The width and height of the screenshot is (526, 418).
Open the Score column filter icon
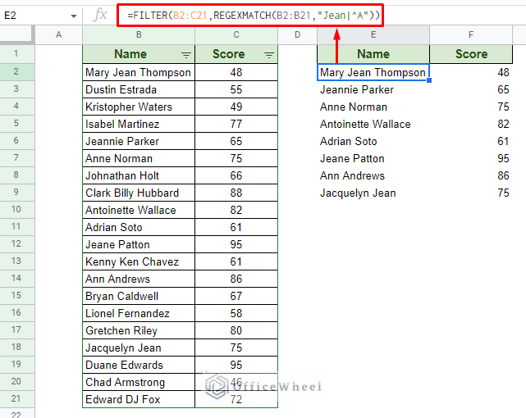(x=268, y=55)
